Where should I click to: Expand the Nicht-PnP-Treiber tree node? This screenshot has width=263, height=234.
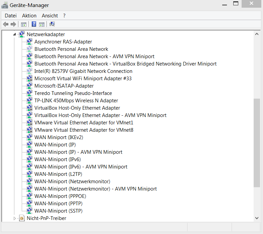(15, 218)
